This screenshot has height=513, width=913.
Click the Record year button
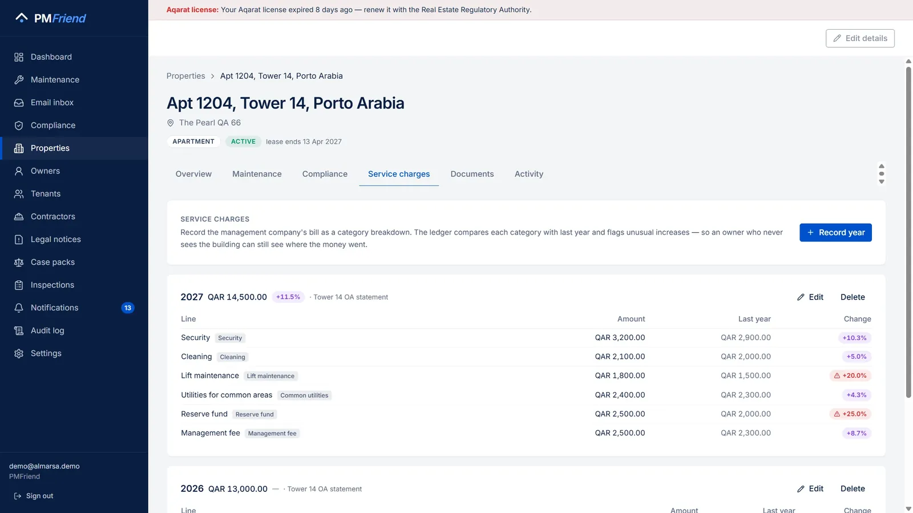click(835, 232)
